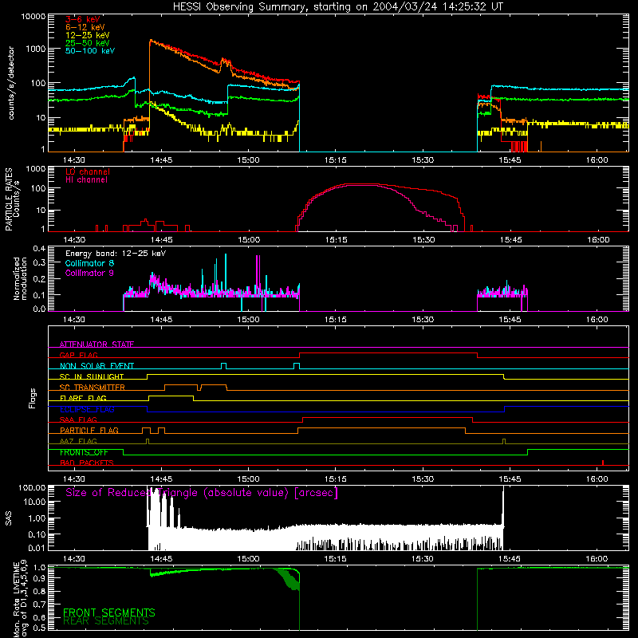This screenshot has height=638, width=638.
Task: Click the 'PARTICLE_FLAG' flag label
Action: tap(89, 430)
